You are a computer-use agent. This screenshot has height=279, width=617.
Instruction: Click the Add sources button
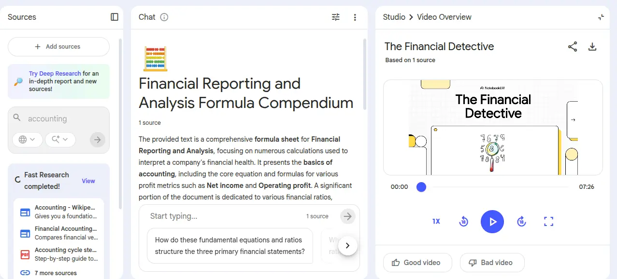58,47
